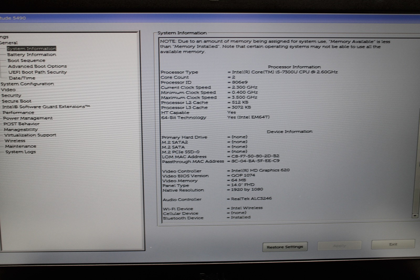Image resolution: width=420 pixels, height=280 pixels.
Task: Click the scrollbar down arrow in System Information
Action: pos(415,216)
